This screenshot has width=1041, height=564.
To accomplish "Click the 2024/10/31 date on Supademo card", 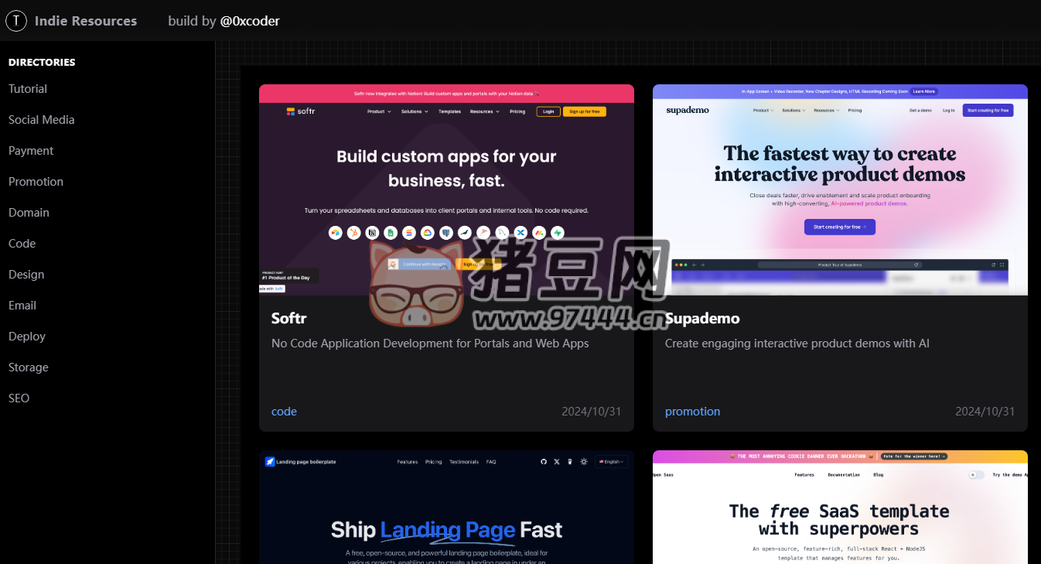I will (x=985, y=412).
